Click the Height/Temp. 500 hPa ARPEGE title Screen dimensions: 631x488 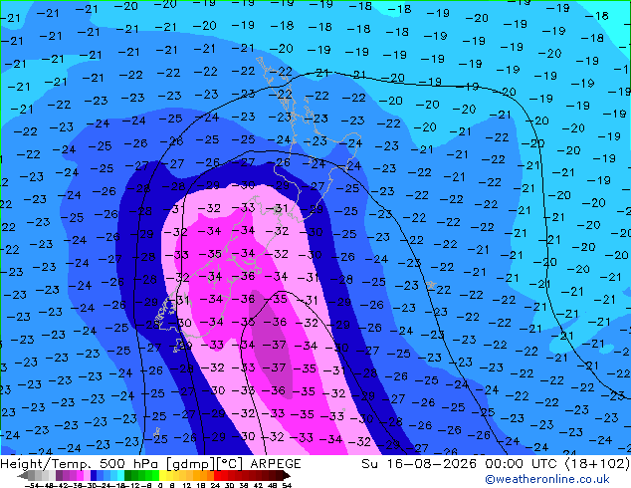pos(150,464)
